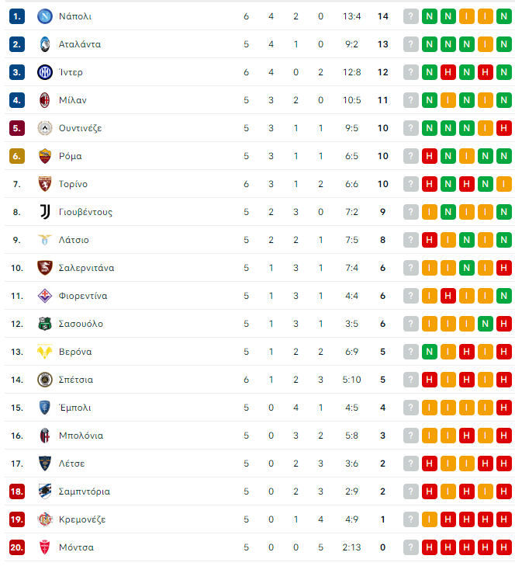Click the Juventus logo icon
The height and width of the screenshot is (566, 515).
click(45, 212)
